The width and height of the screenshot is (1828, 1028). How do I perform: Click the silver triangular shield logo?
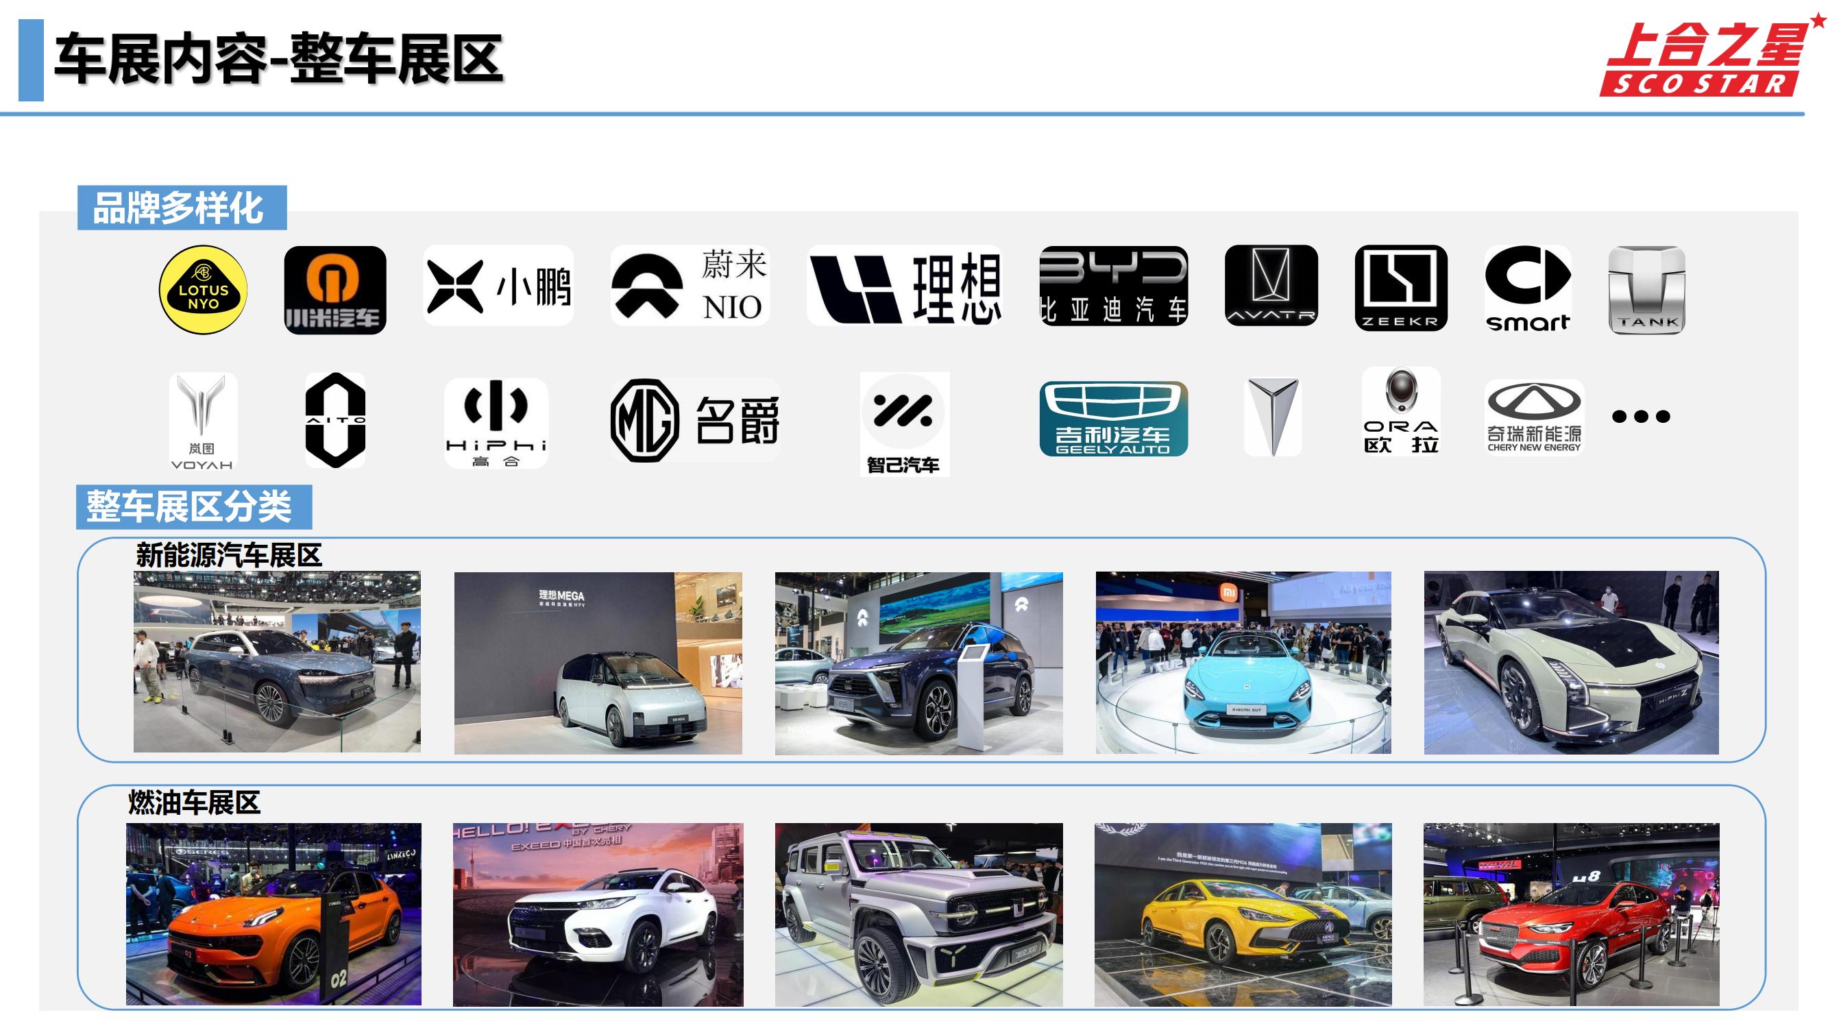(1273, 417)
